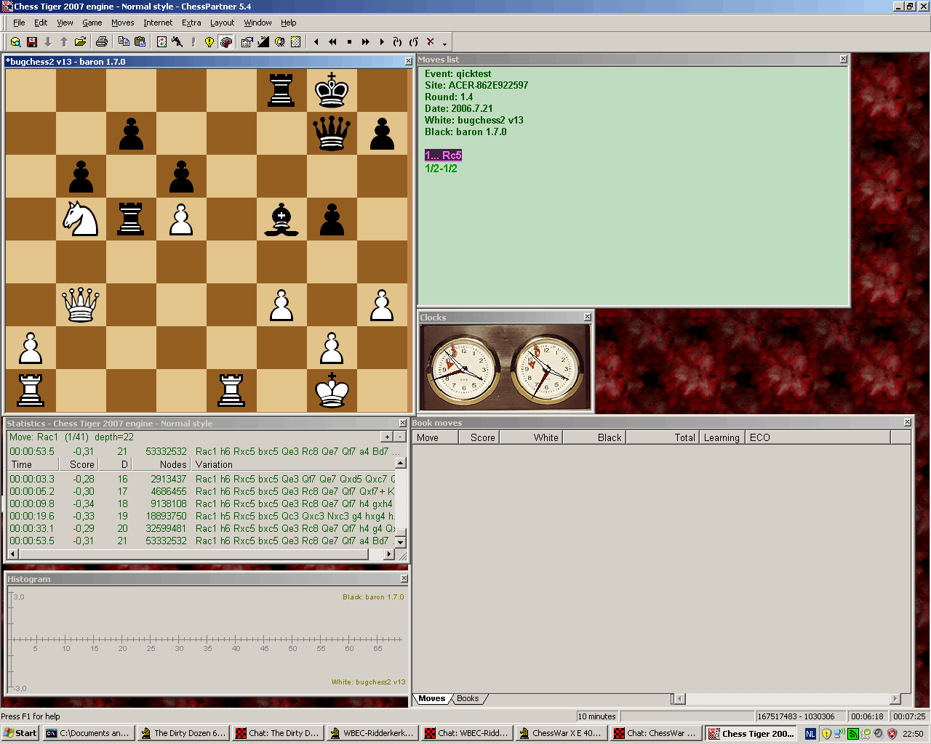Click the grey exclamation mark toolbar icon
Screen dimensions: 931x744
click(x=193, y=42)
